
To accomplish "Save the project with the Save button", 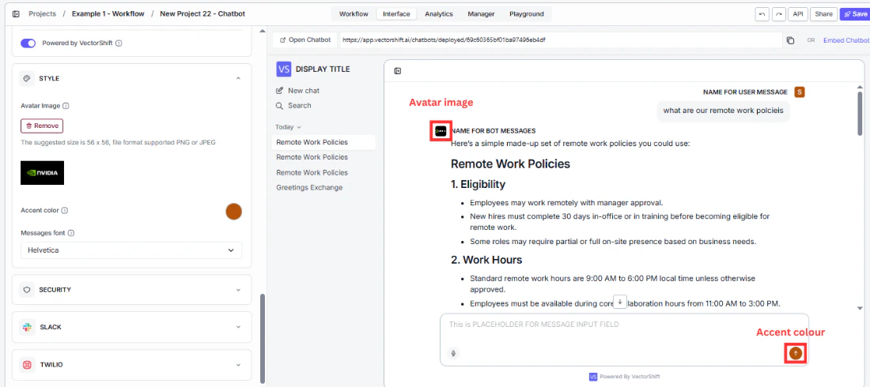I will pyautogui.click(x=855, y=14).
